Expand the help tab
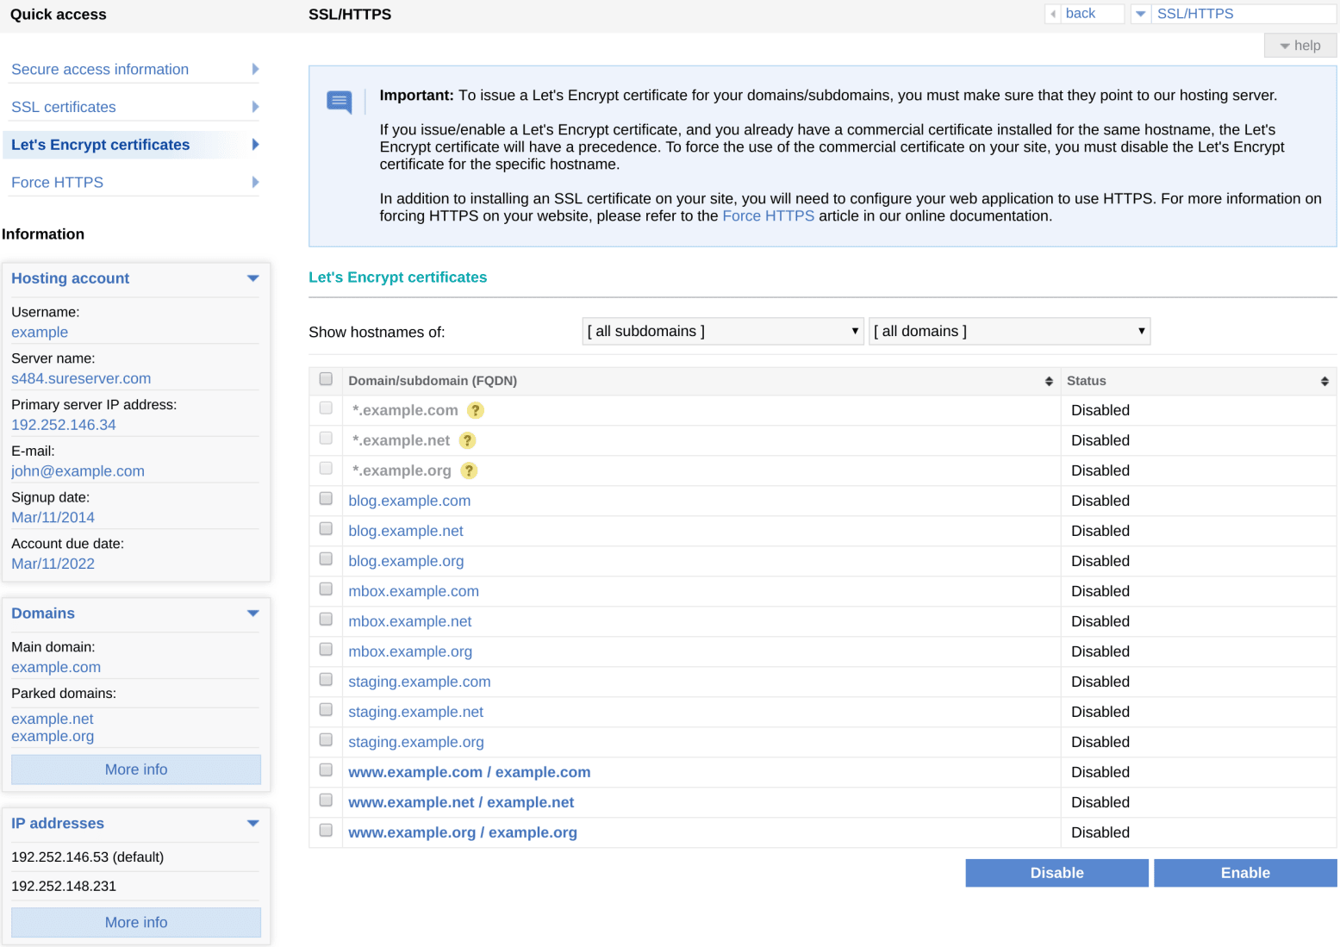The height and width of the screenshot is (947, 1340). coord(1299,46)
